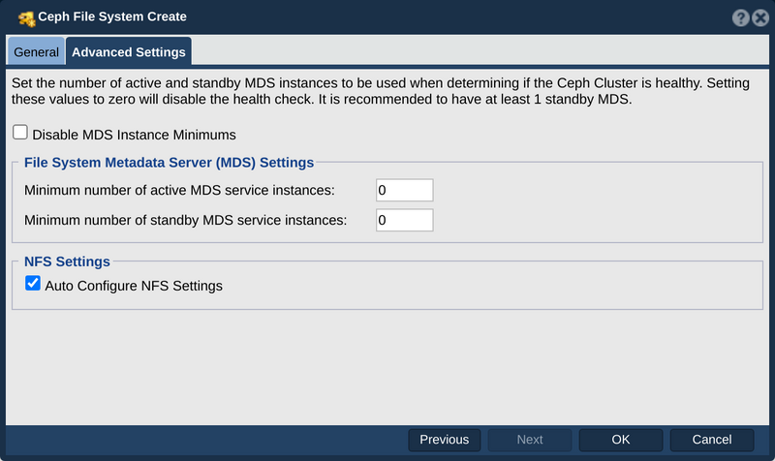
Task: Click the 'Minimum number of standby MDS service instances' label
Action: pos(185,220)
